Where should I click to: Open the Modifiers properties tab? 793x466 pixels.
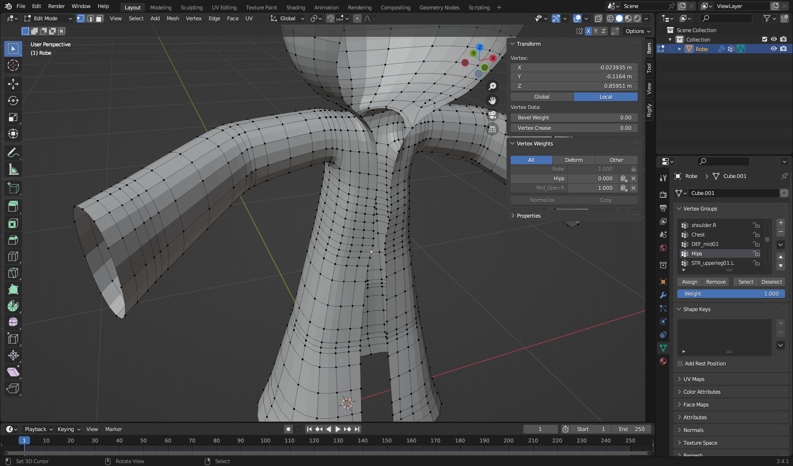point(663,295)
